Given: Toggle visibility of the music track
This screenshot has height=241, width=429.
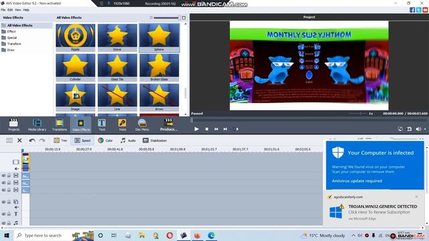Looking at the screenshot, I should [x=3, y=223].
